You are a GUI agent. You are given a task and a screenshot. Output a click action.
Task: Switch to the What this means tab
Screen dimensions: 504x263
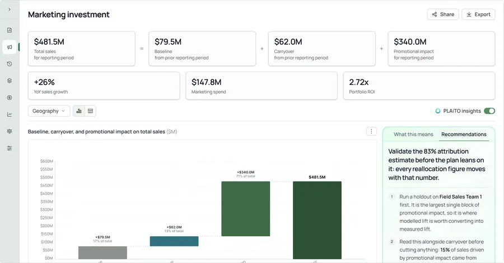pos(413,134)
